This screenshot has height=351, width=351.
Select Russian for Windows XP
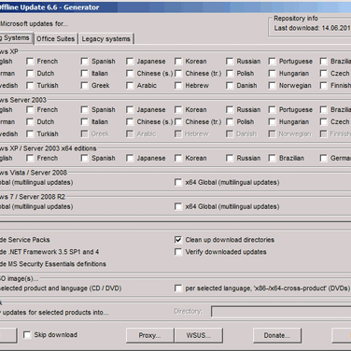(230, 62)
